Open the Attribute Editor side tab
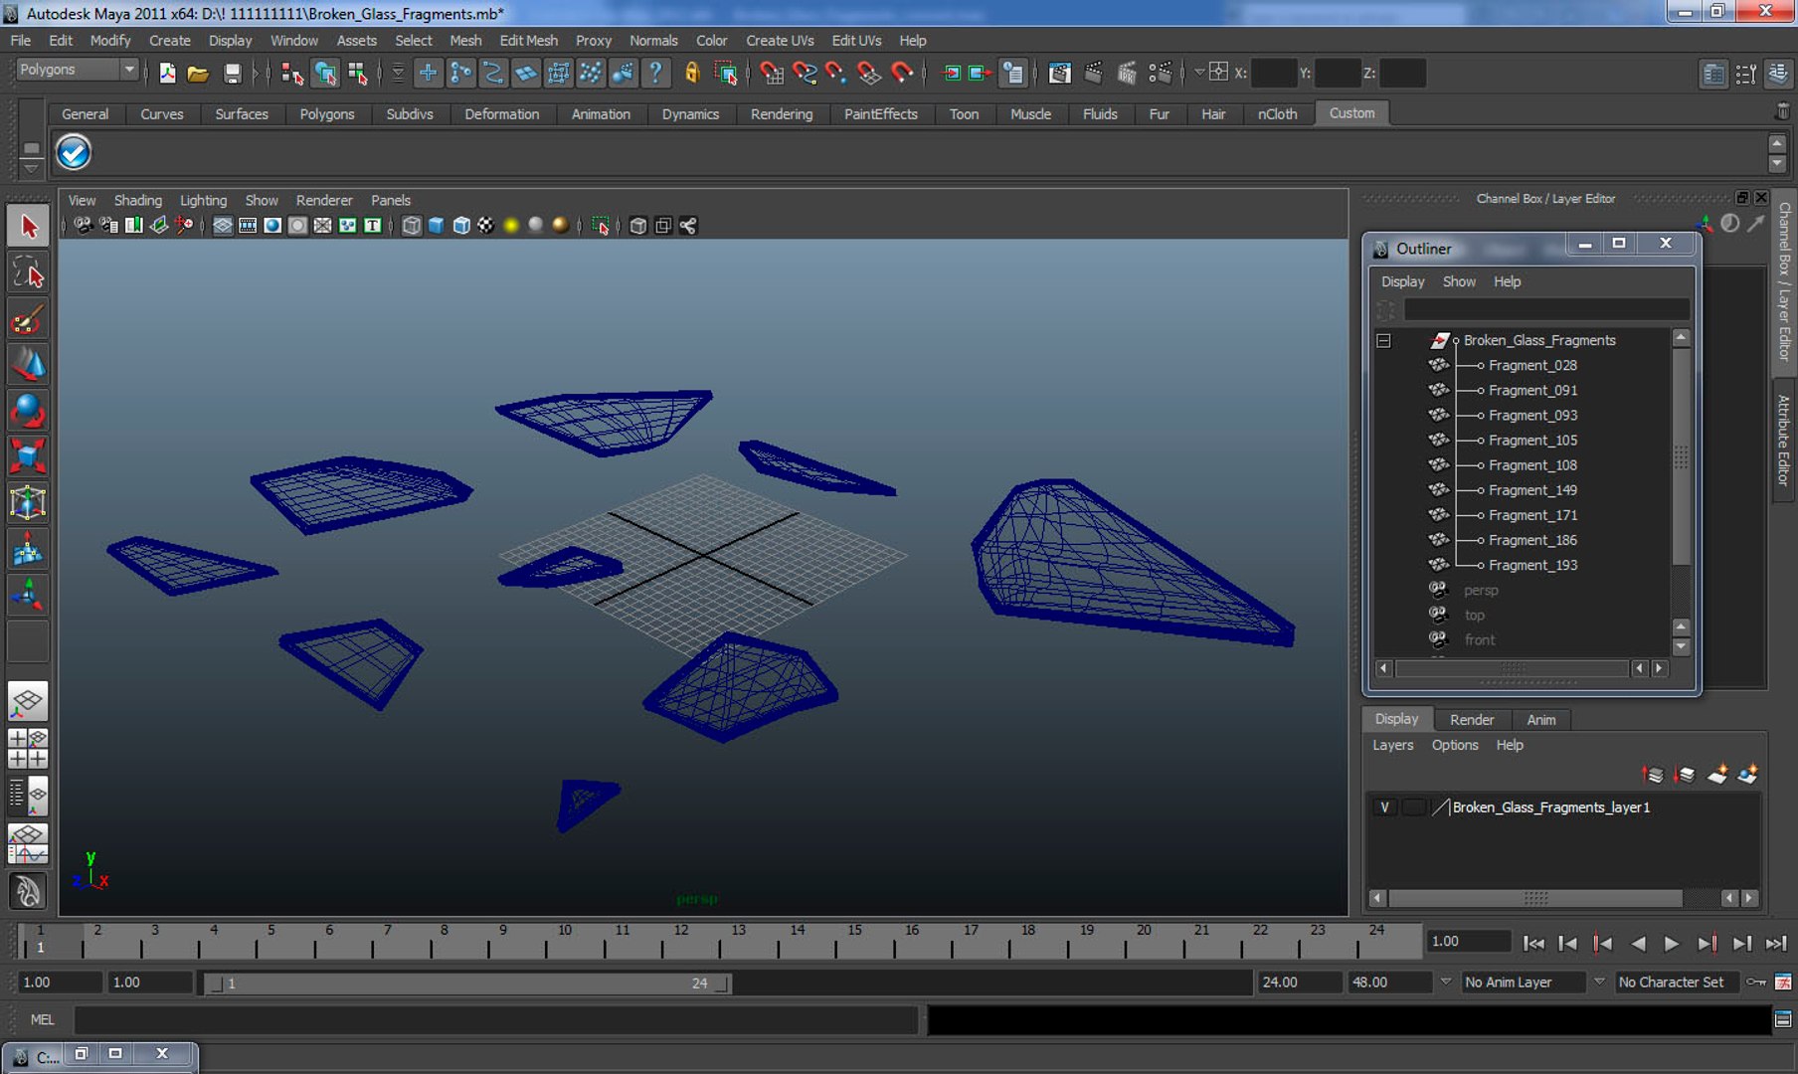The width and height of the screenshot is (1798, 1074). [1784, 440]
